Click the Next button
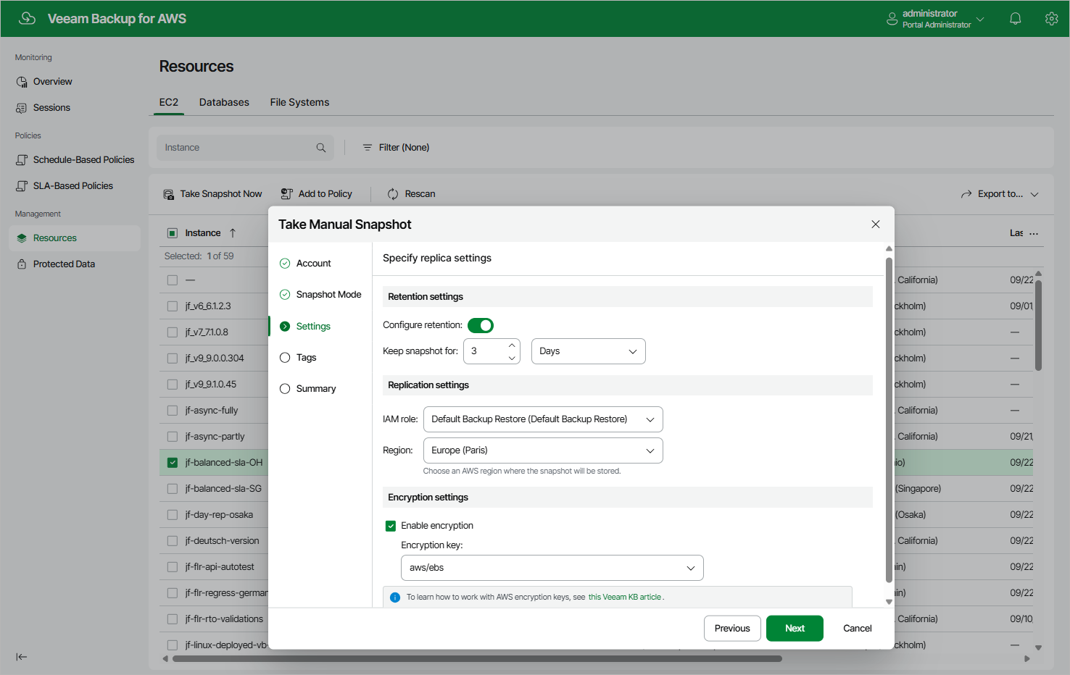The width and height of the screenshot is (1070, 675). tap(795, 629)
